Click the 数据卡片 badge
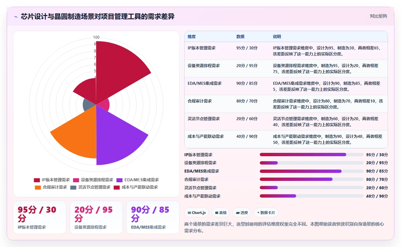 [x=266, y=213]
